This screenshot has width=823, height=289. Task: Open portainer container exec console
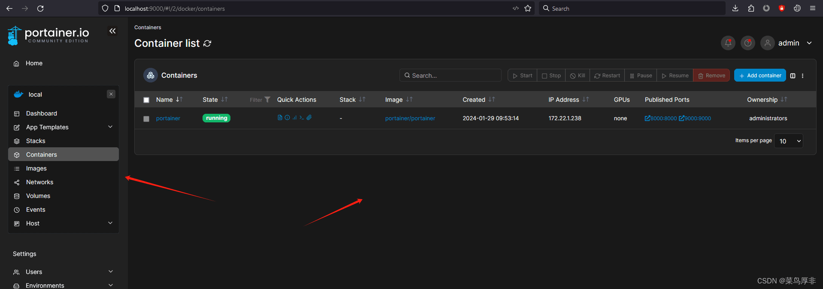tap(302, 118)
